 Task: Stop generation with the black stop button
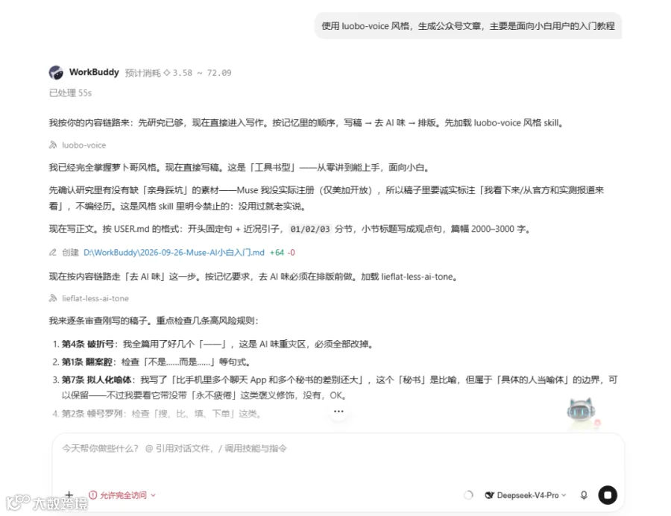607,495
